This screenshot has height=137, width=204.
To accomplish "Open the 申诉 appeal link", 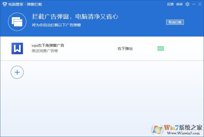I will (x=180, y=4).
